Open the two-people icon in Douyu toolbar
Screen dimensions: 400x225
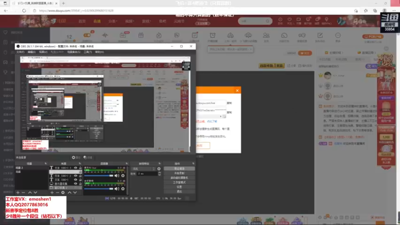(266, 36)
